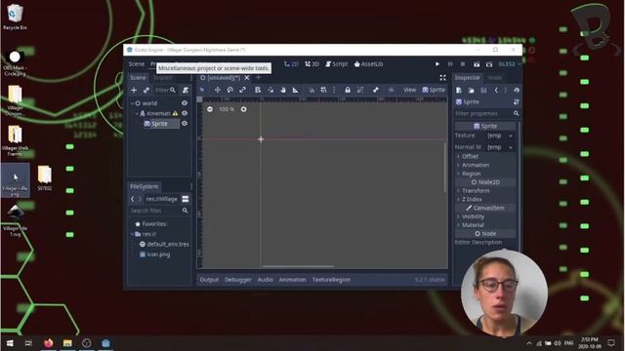The height and width of the screenshot is (351, 625).
Task: Choose the Select Mode arrow tool
Action: (x=202, y=90)
